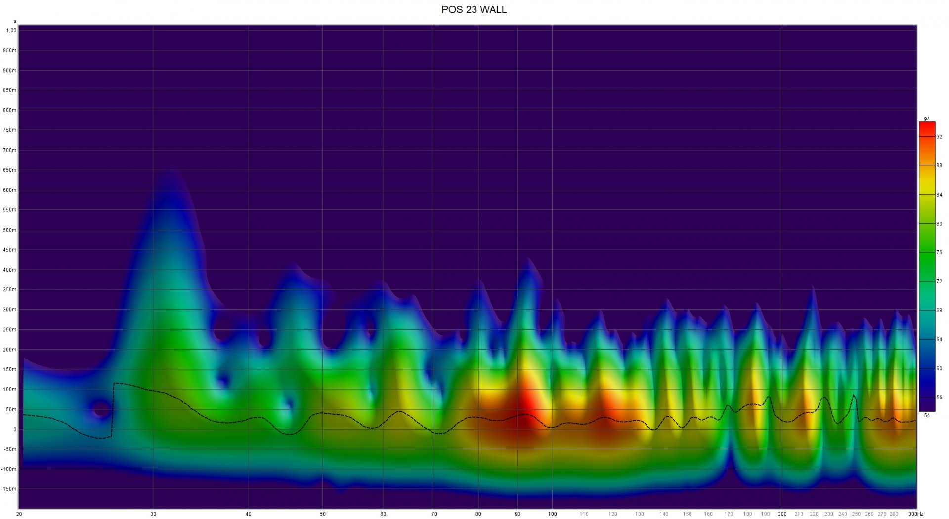The width and height of the screenshot is (949, 519).
Task: Click the 0 mark on time axis
Action: point(14,430)
